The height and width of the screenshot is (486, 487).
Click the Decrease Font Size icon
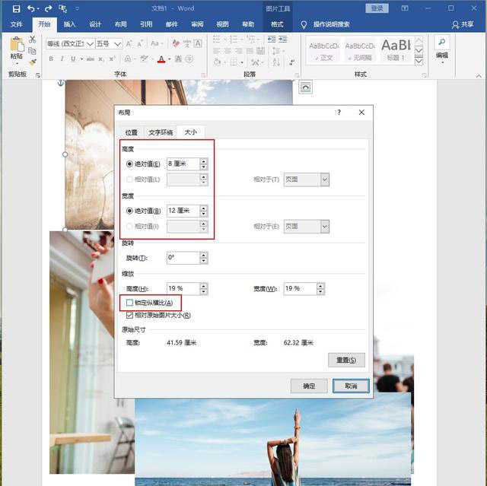pyautogui.click(x=140, y=43)
